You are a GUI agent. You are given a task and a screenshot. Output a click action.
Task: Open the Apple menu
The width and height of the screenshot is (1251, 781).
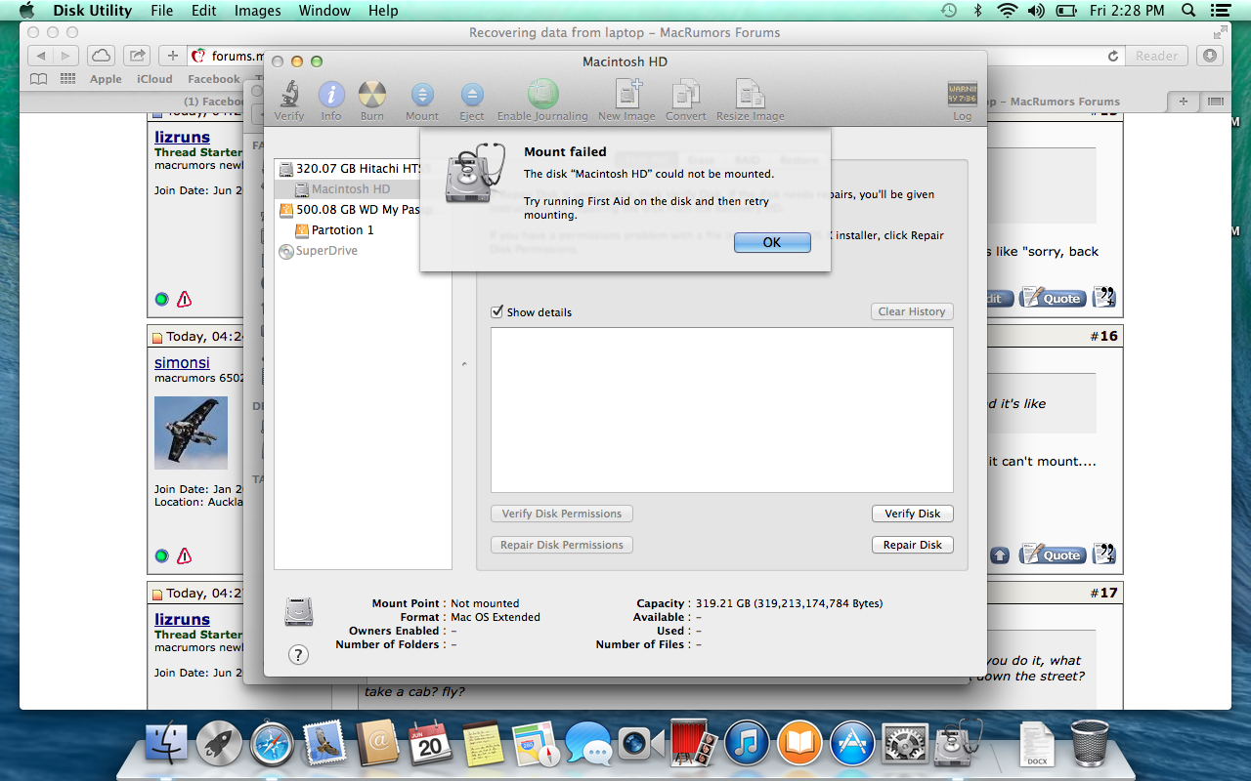26,11
